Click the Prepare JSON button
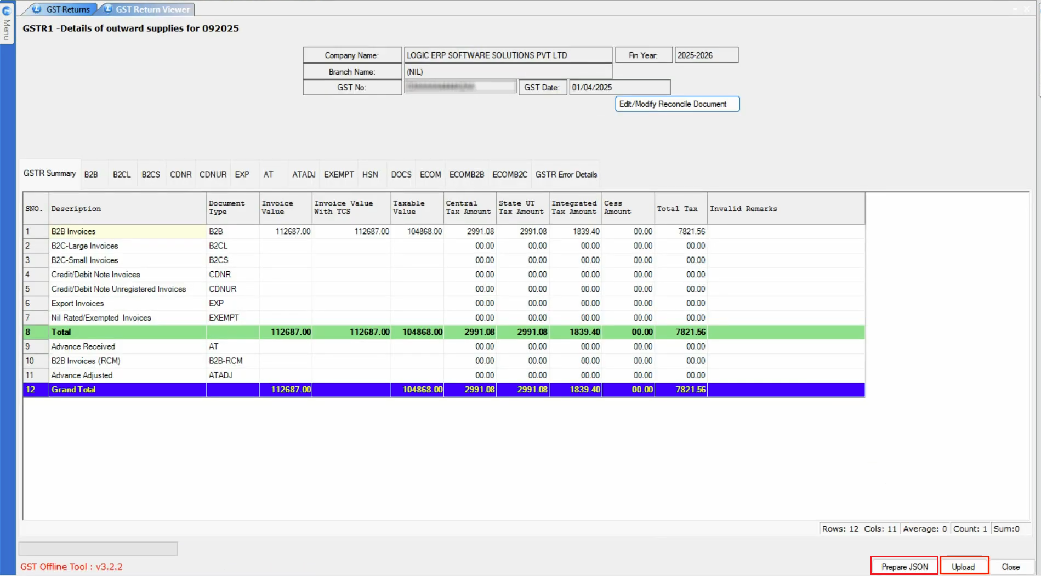Screen dimensions: 1041x576 905,567
